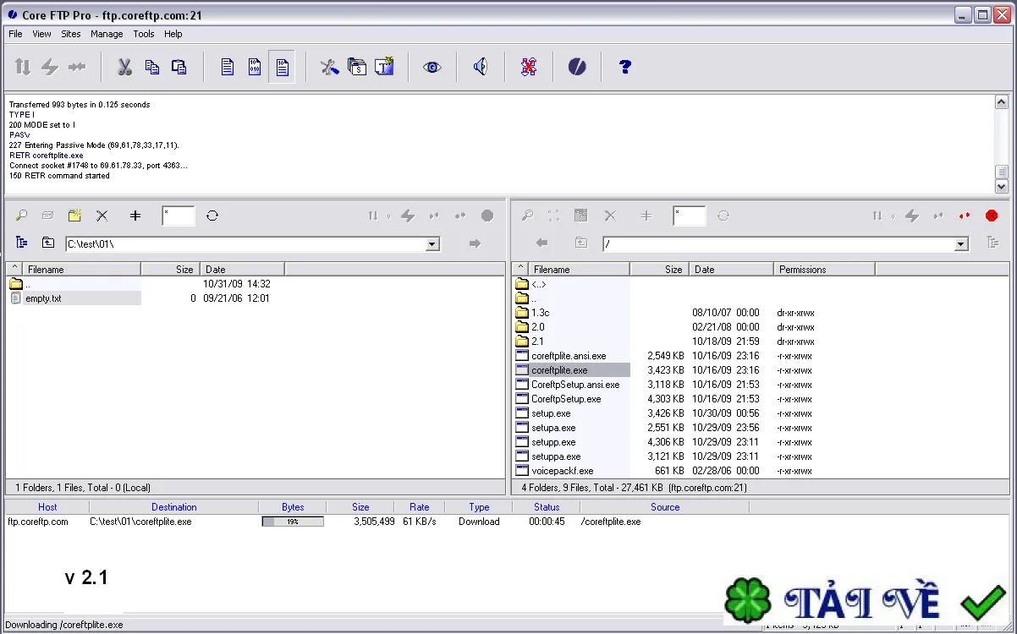Sort remote files by Date header
Screen dimensions: 1017x634
coord(731,270)
